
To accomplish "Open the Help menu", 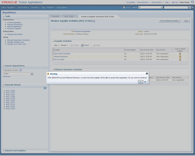I will pyautogui.click(x=167, y=2).
